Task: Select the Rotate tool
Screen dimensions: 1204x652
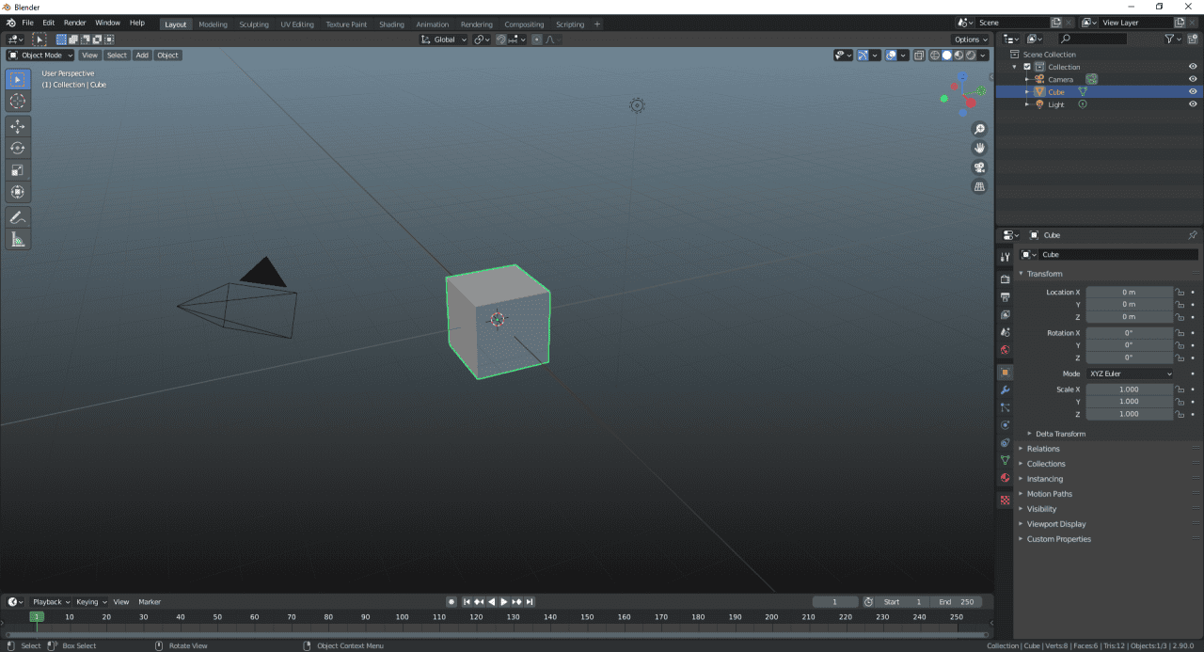Action: point(18,148)
